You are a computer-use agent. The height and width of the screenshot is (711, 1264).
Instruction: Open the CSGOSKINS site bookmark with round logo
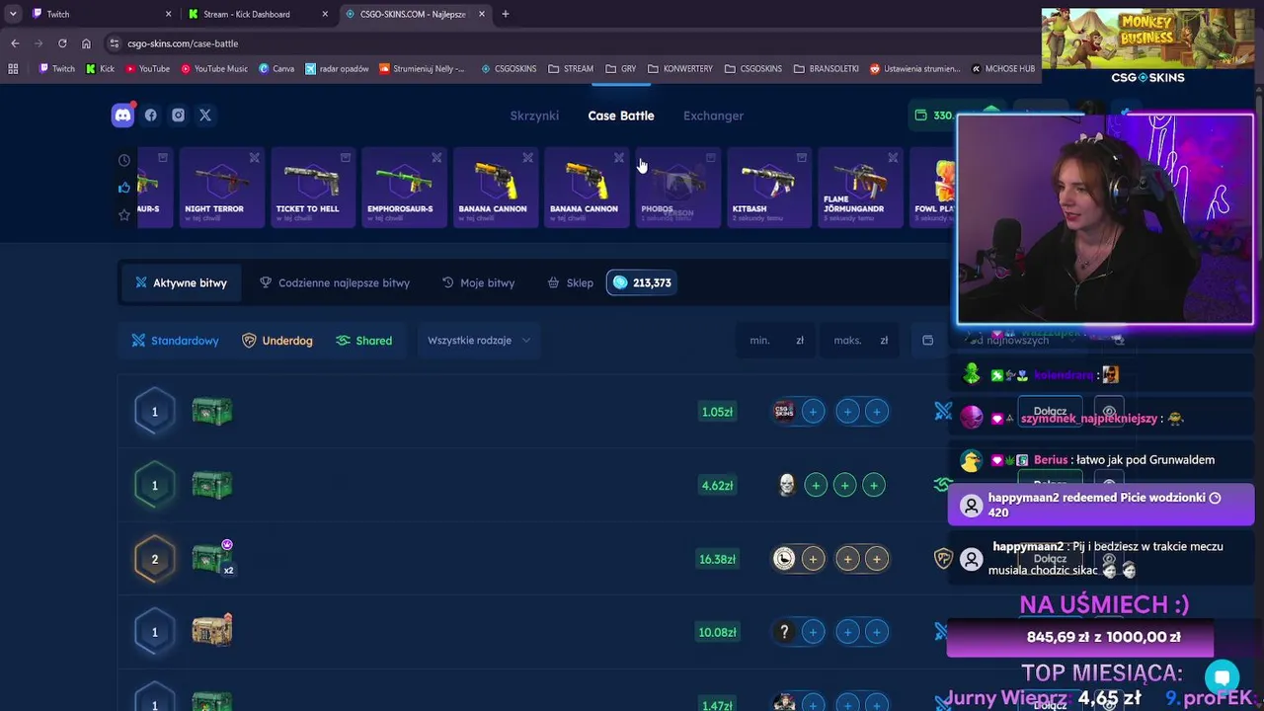(509, 69)
